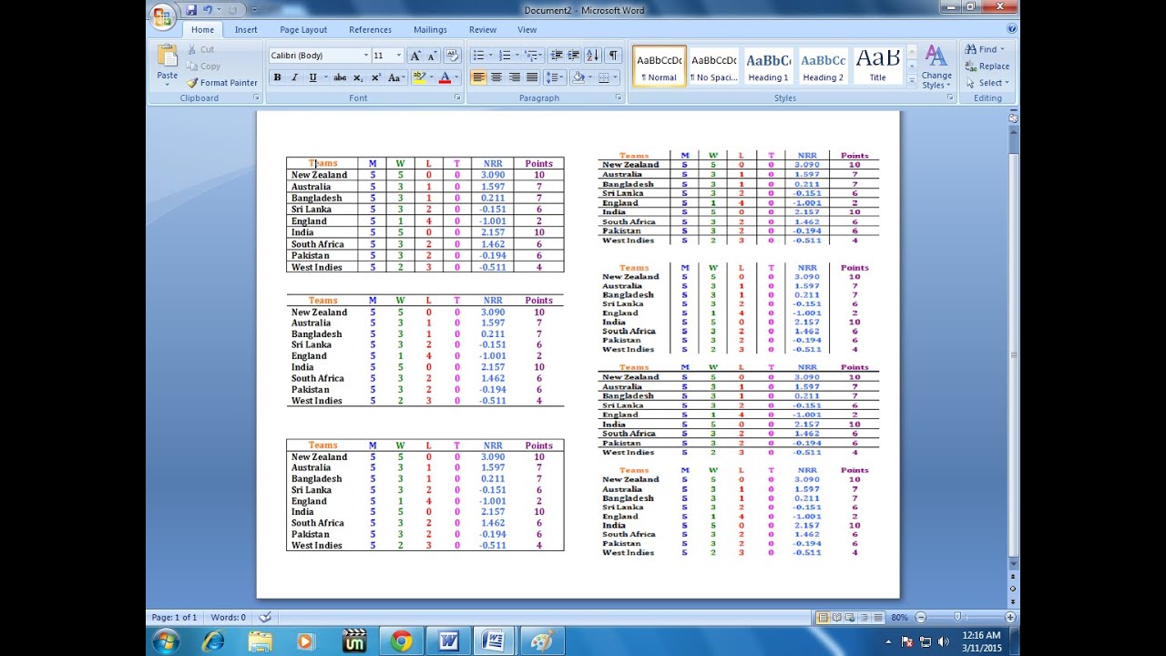
Task: Zoom in with plus button
Action: click(x=1010, y=617)
